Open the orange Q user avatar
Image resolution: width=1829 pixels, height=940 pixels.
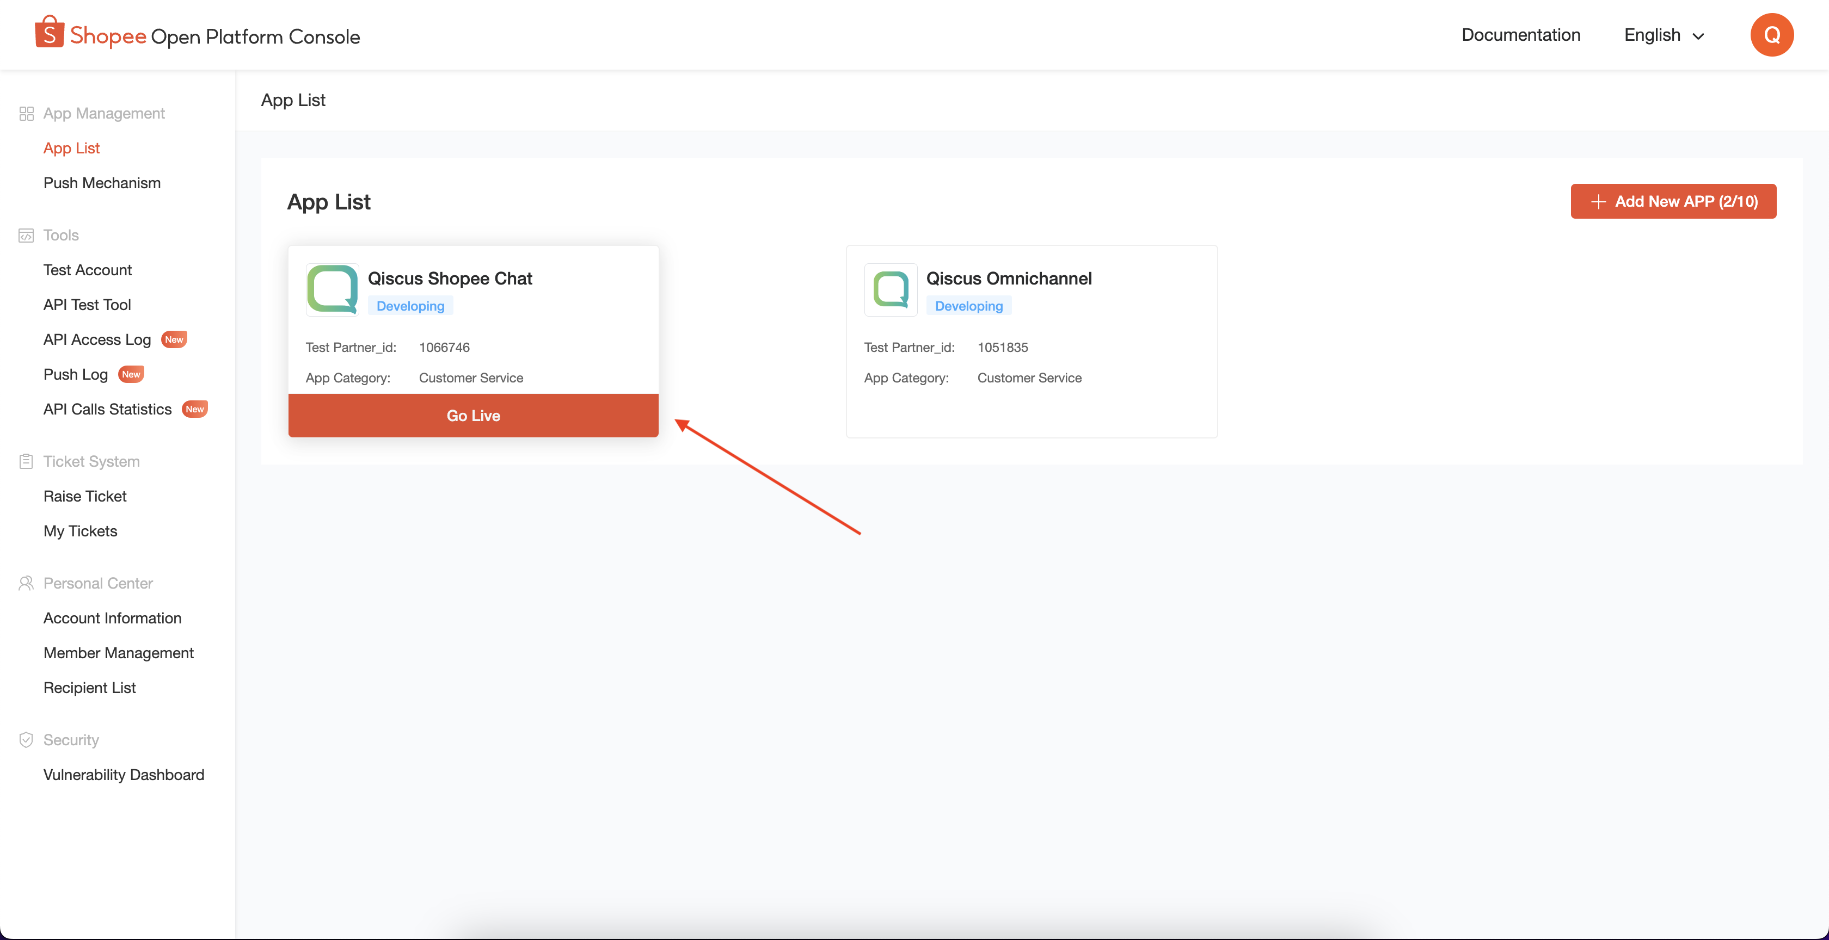point(1771,35)
